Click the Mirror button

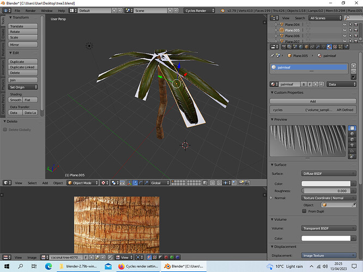click(23, 45)
